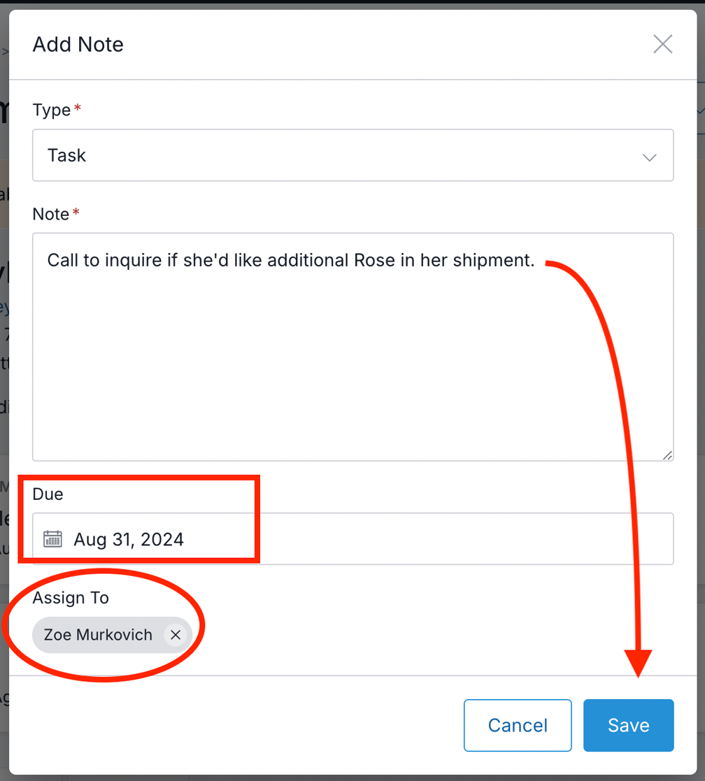This screenshot has height=781, width=705.
Task: Click the Type label in the form
Action: (50, 110)
